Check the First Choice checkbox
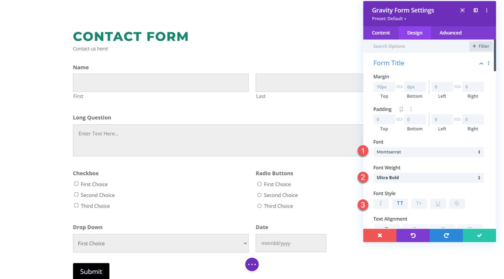The height and width of the screenshot is (279, 504). 76,183
